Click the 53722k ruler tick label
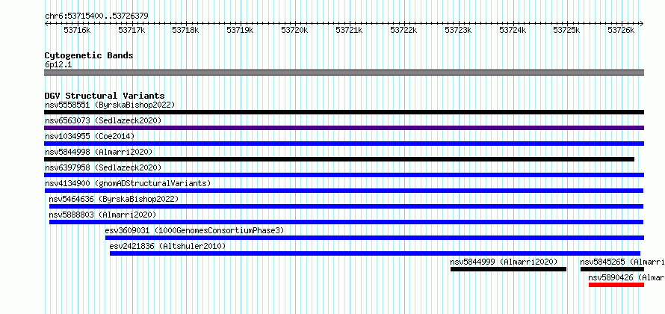The height and width of the screenshot is (314, 665). click(403, 30)
